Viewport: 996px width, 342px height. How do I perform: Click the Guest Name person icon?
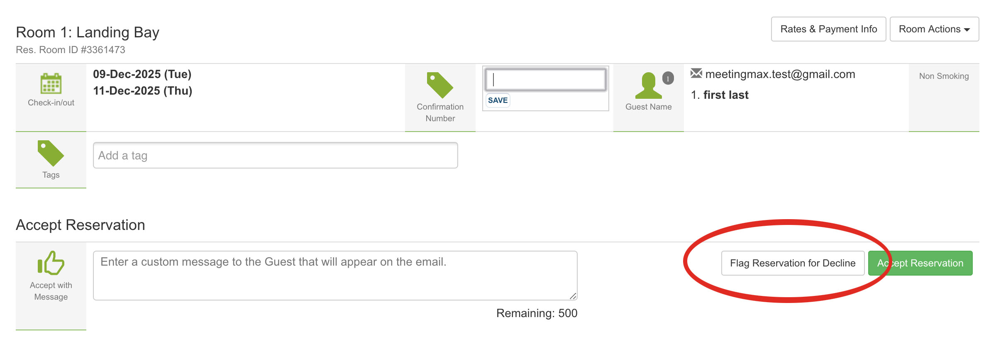(x=648, y=85)
